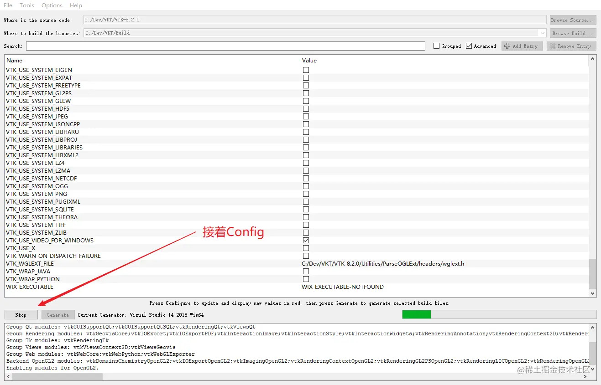Click the source code path field
Viewport: 601px width, 385px height.
pyautogui.click(x=315, y=20)
